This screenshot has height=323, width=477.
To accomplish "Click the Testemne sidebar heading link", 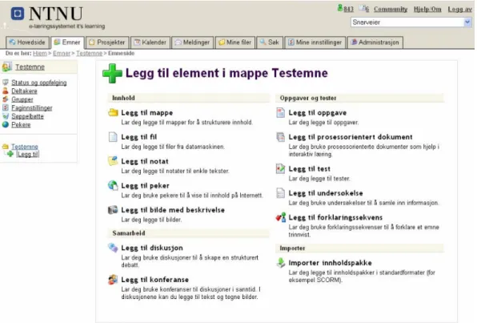I will point(30,67).
